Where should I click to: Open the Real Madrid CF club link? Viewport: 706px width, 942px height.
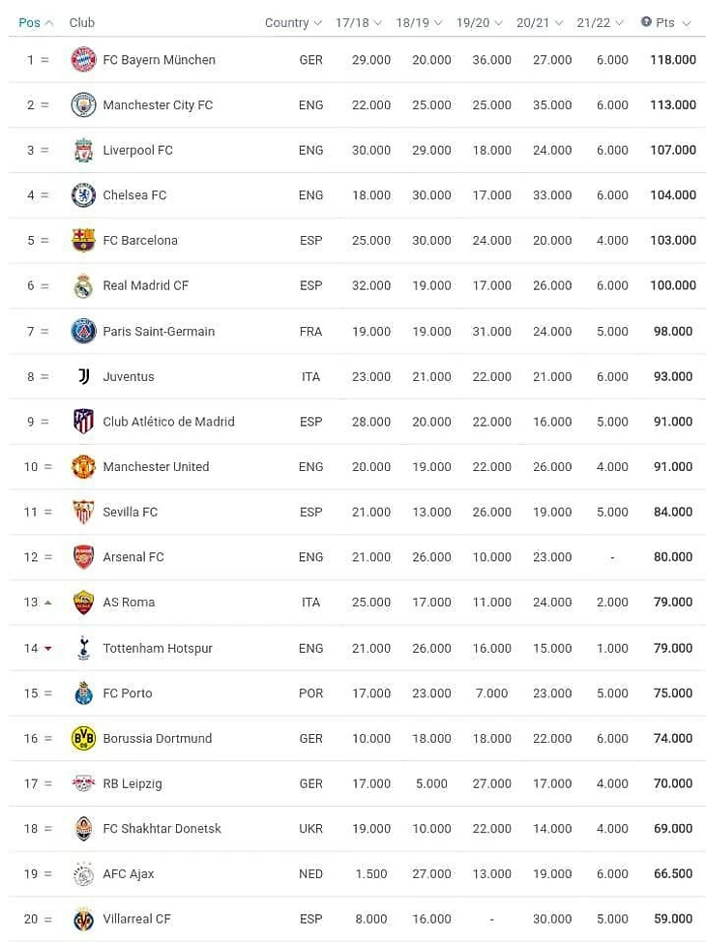pyautogui.click(x=145, y=285)
